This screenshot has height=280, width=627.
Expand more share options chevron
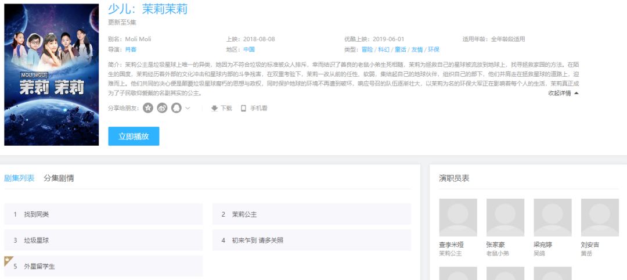[188, 108]
